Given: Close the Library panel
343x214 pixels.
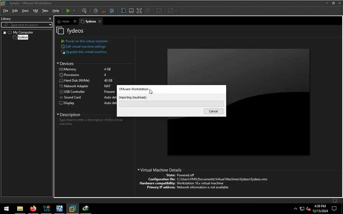Looking at the screenshot, I should [50, 19].
